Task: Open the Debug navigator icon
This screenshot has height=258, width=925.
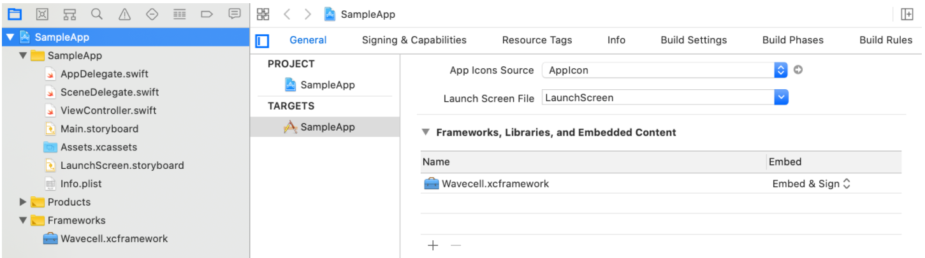Action: click(180, 13)
